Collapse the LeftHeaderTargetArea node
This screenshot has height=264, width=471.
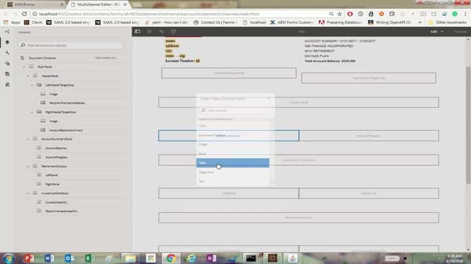tap(32, 85)
